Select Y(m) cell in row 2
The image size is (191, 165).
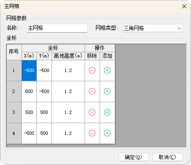(x=44, y=91)
